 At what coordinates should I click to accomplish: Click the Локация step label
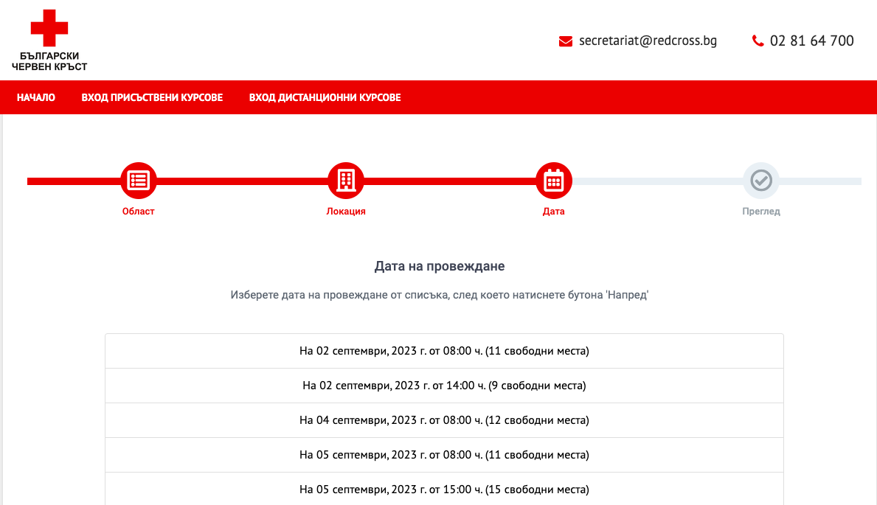346,212
